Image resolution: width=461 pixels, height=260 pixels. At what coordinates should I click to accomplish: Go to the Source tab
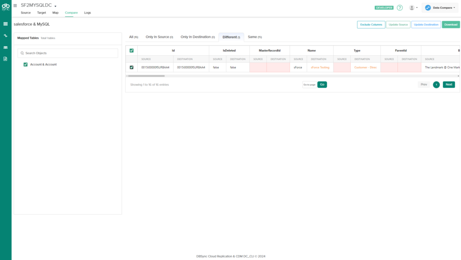(x=26, y=13)
